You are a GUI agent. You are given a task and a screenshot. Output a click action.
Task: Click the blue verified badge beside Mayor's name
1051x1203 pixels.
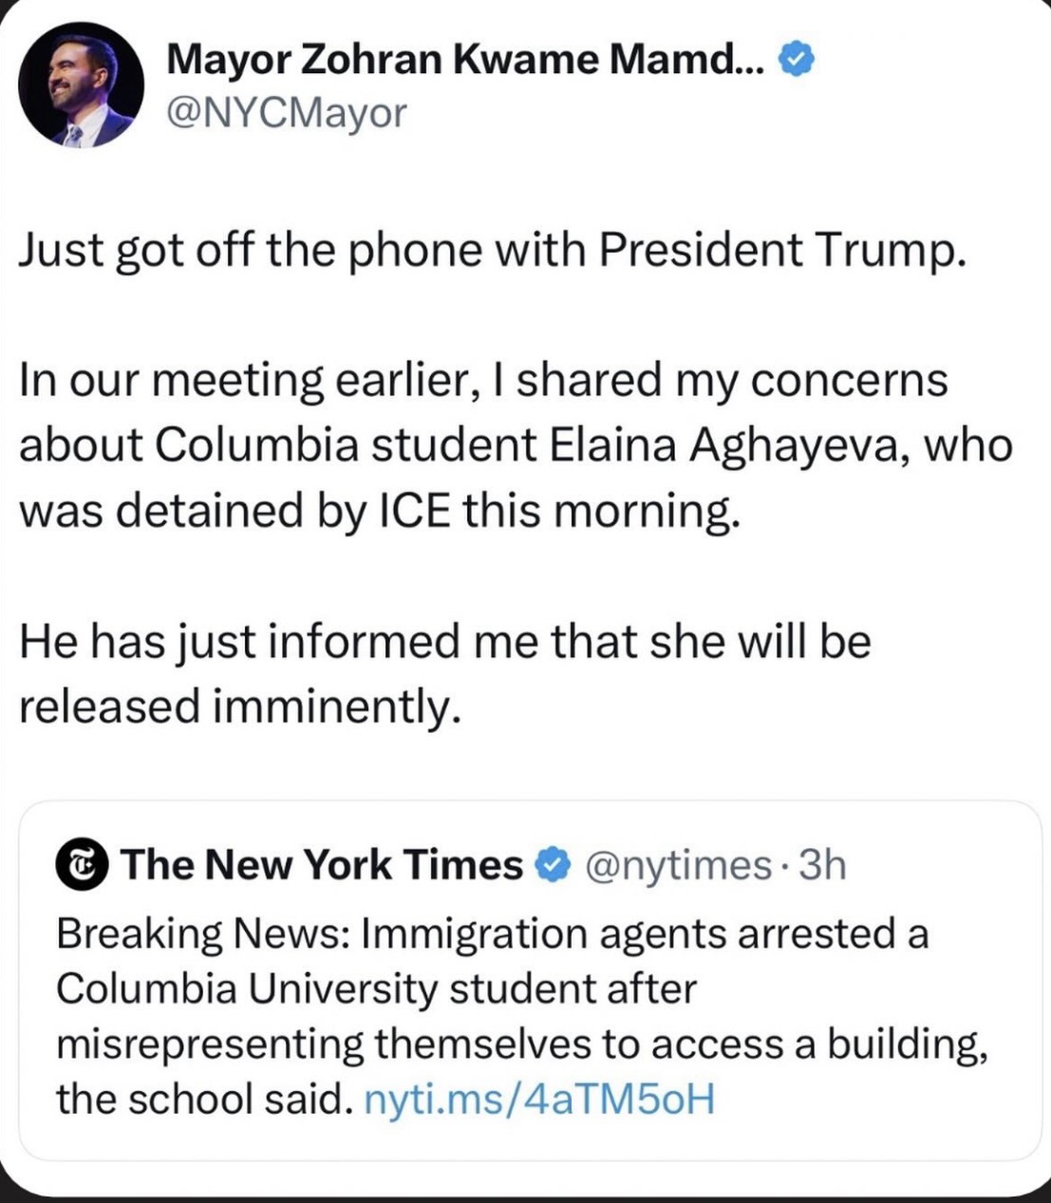tap(796, 61)
